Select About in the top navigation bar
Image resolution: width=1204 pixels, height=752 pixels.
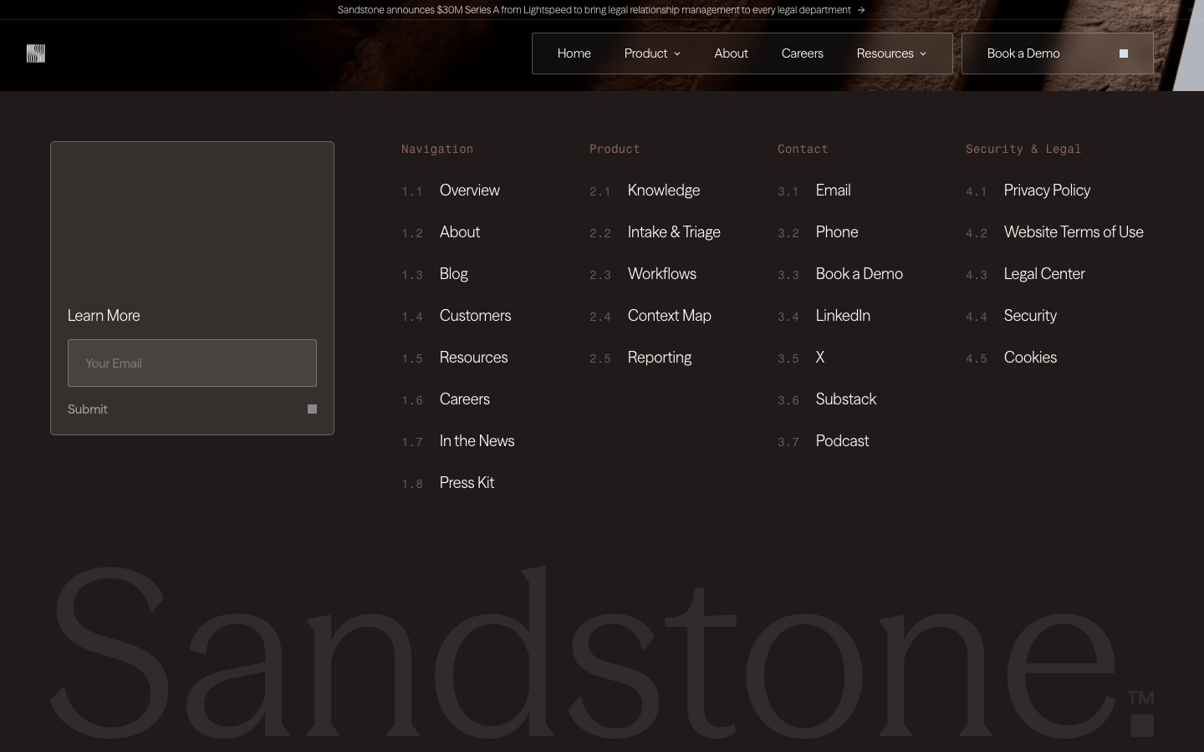point(731,53)
